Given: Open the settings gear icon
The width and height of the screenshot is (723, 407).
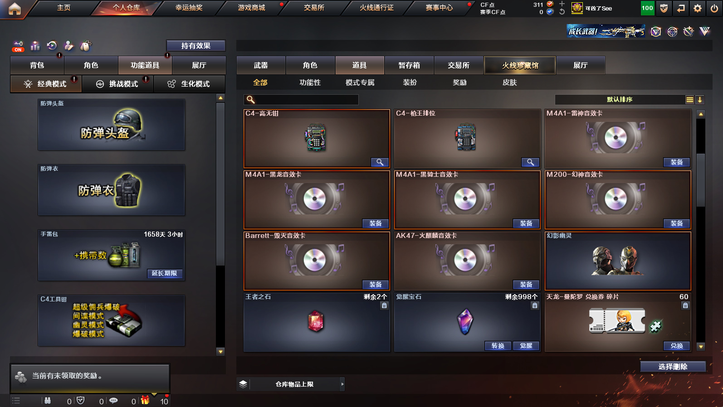Looking at the screenshot, I should tap(698, 8).
